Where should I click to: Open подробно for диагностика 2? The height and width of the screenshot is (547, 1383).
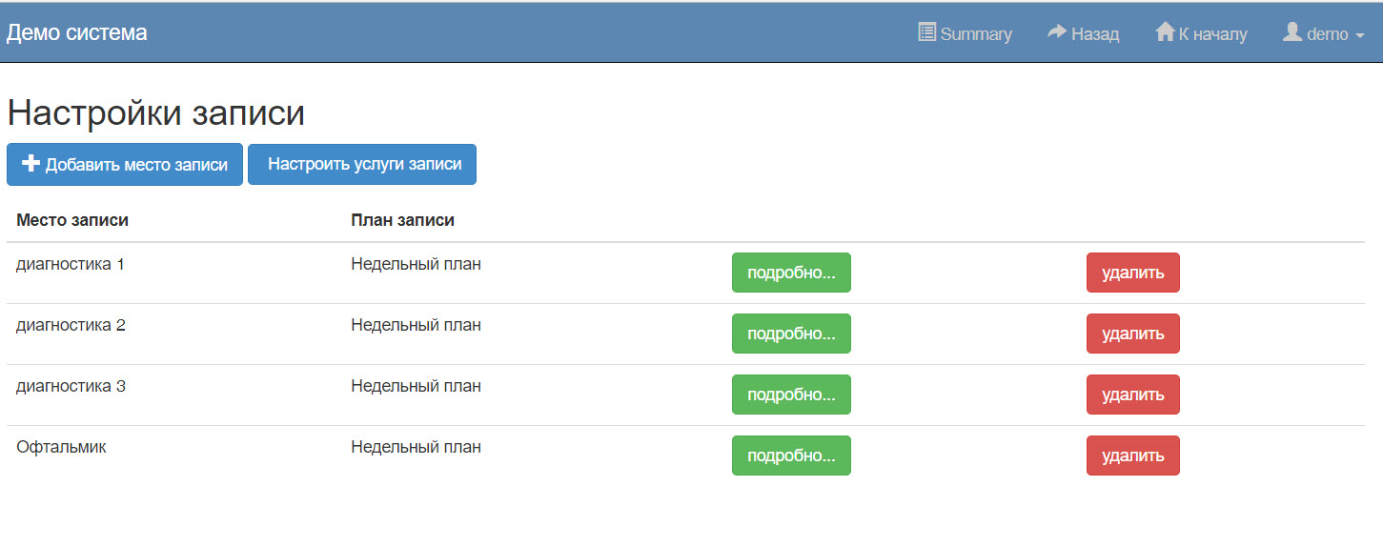(x=791, y=334)
